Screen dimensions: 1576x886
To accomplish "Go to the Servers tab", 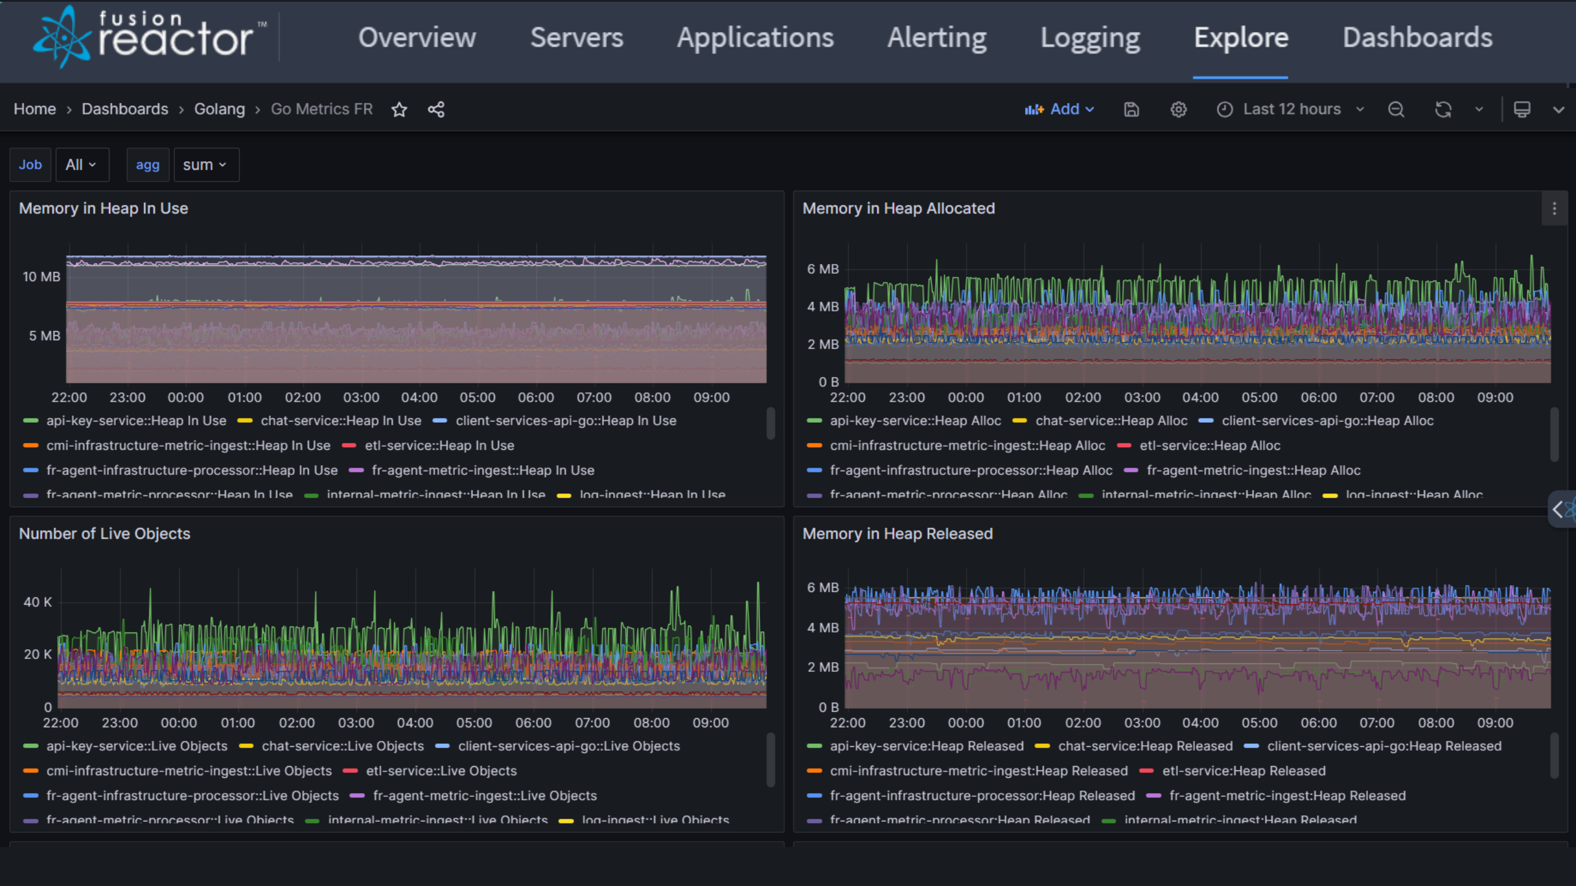I will pos(577,38).
